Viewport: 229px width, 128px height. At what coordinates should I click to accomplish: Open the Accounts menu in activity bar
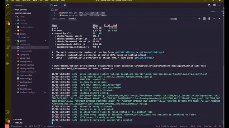click(x=8, y=112)
